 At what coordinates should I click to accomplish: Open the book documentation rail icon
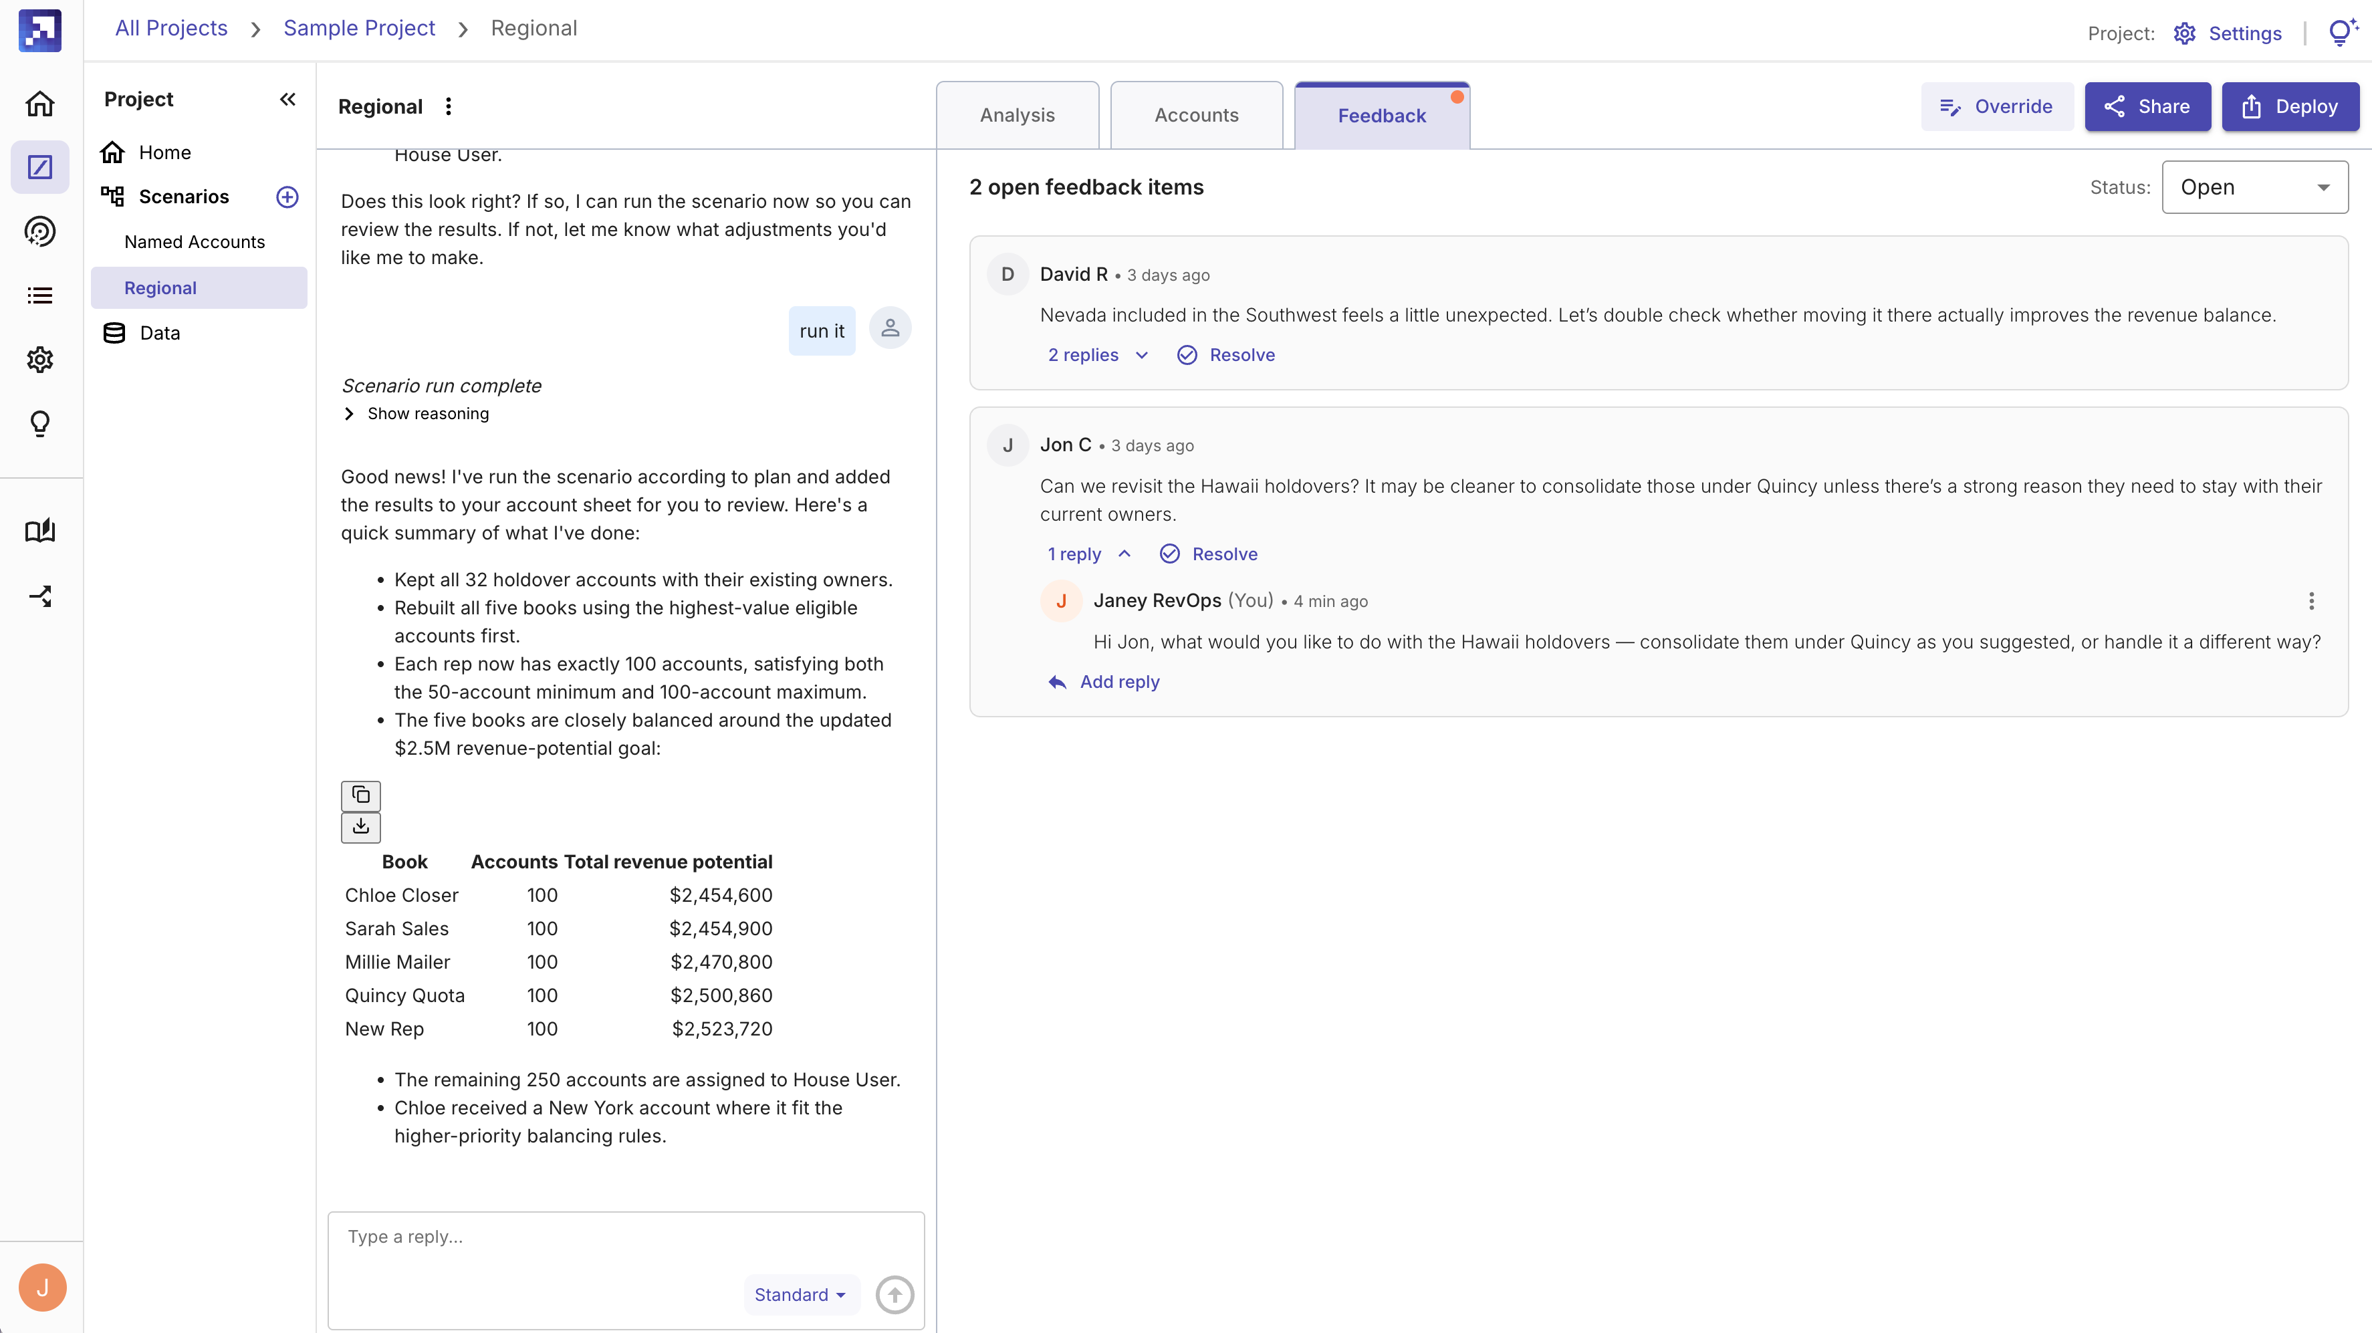[39, 530]
